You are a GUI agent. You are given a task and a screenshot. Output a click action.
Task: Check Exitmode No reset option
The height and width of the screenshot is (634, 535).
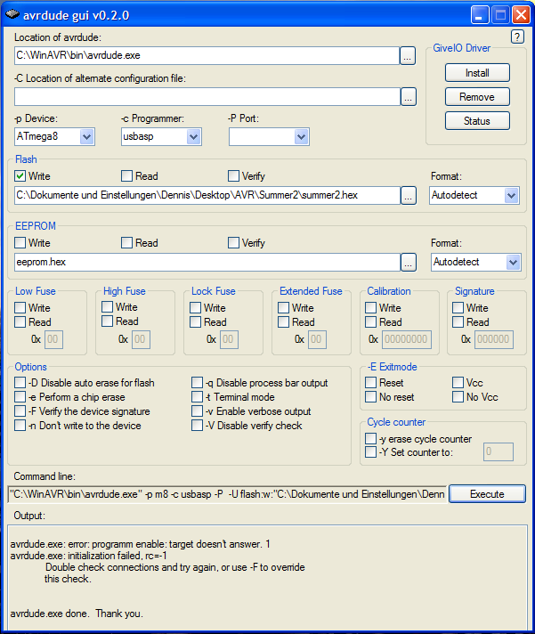pos(370,396)
